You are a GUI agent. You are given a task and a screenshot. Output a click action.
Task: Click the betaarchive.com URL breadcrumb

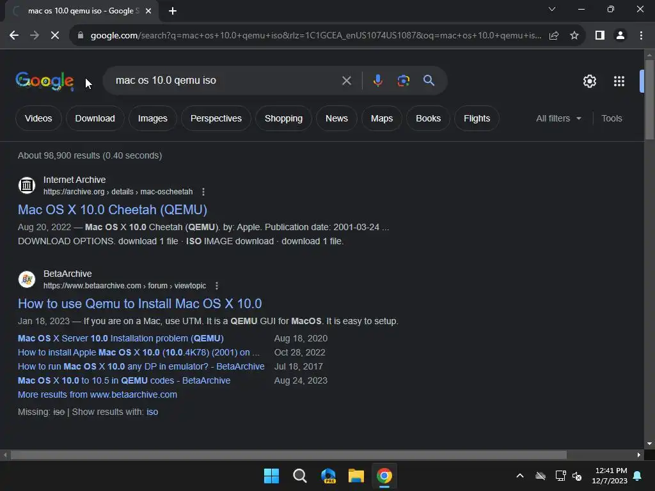click(x=125, y=286)
